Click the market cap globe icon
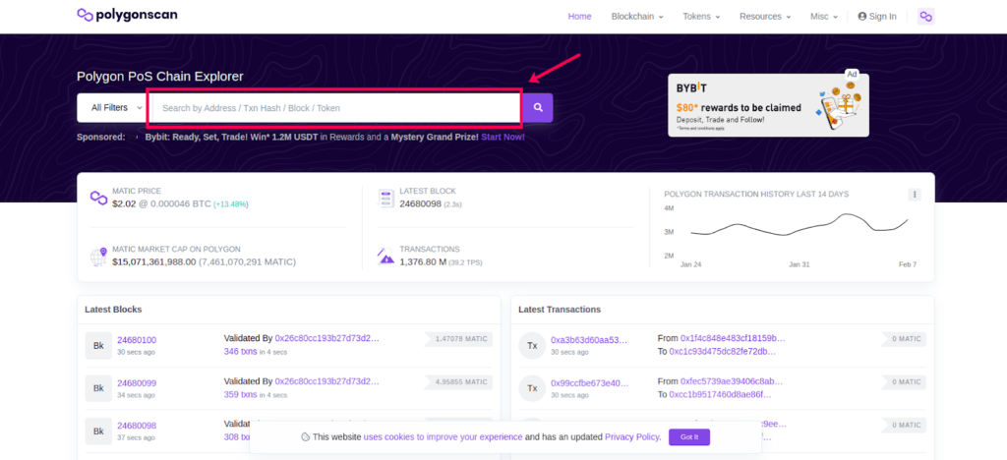 pyautogui.click(x=98, y=257)
